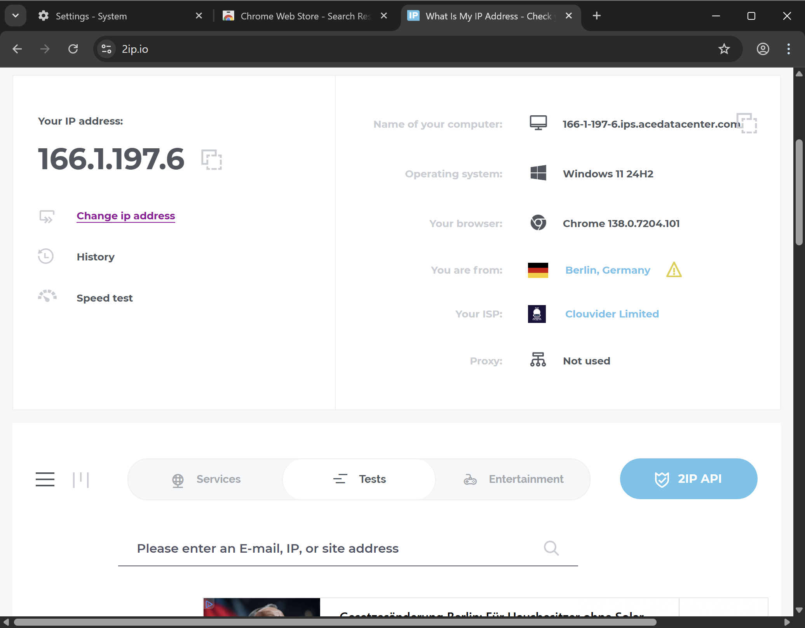
Task: Click the scroll right arrow
Action: 787,622
